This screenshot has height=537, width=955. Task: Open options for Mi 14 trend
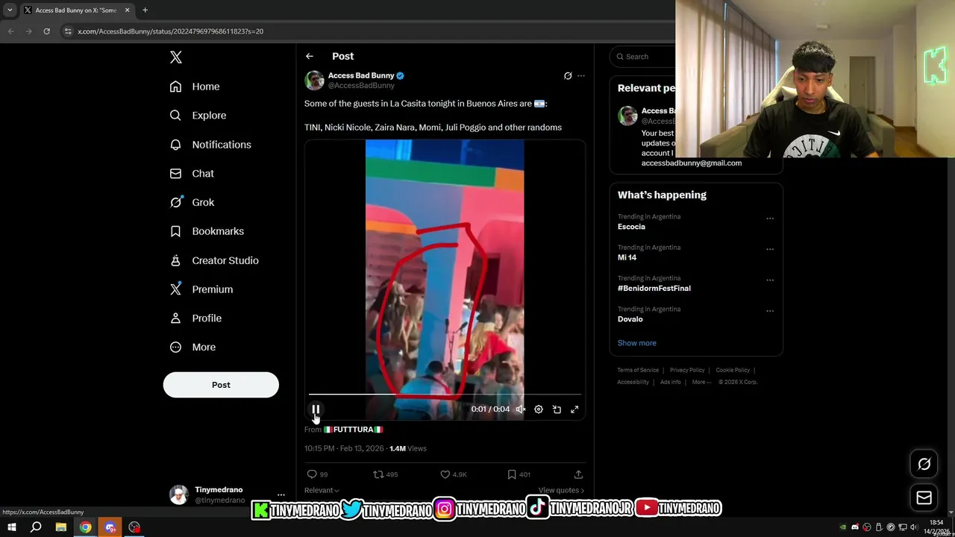click(x=770, y=249)
